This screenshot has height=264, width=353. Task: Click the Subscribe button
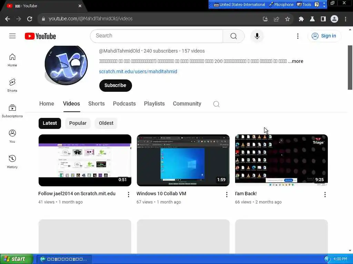[x=115, y=86]
